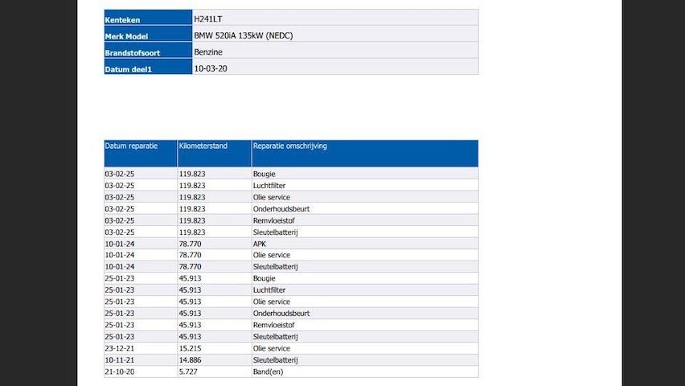Click date 25-01-23 in the Remvloeistof row
685x386 pixels.
119,325
